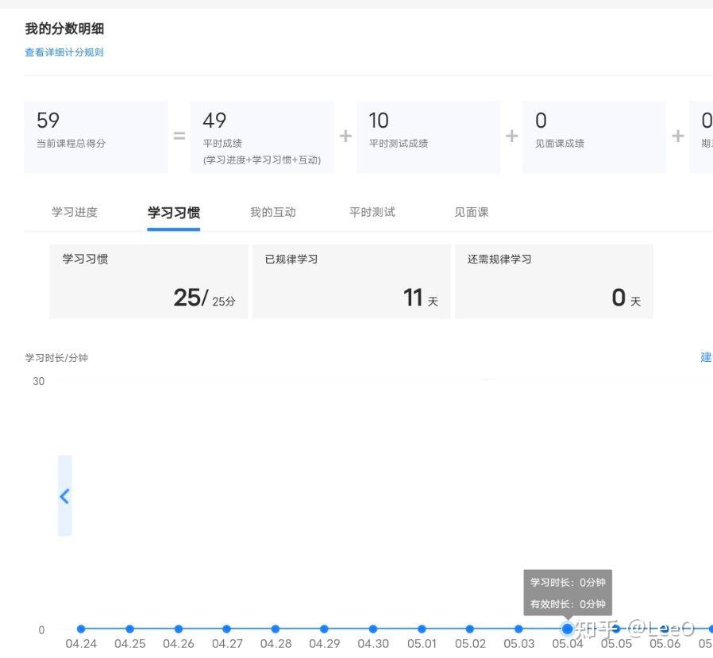Click the 学习时长/分钟 axis label
Screen dimensions: 713x658
click(x=56, y=358)
